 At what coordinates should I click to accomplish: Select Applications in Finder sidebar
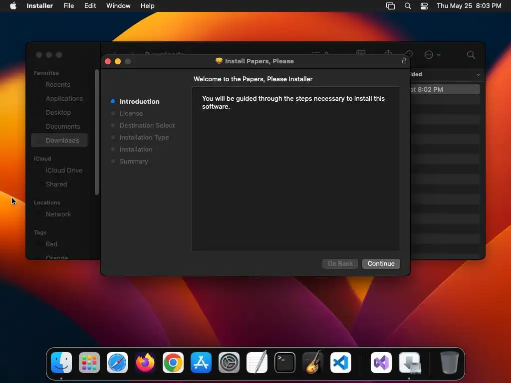64,99
